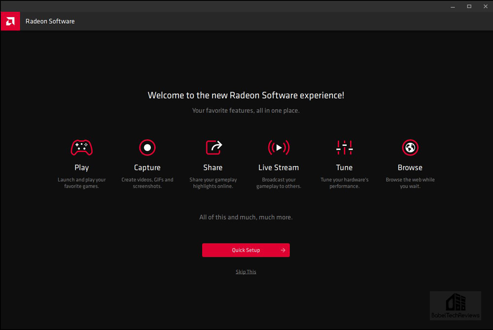
Task: Click "All of this and much, much more."
Action: point(246,217)
